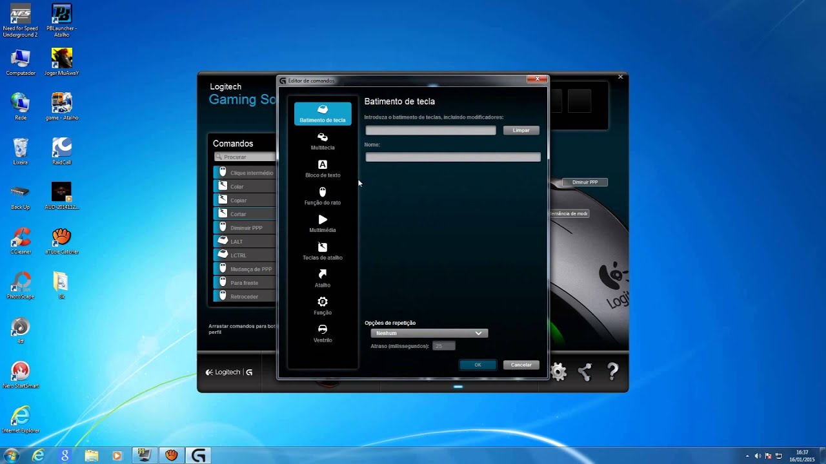Confirm with the OK button
The image size is (826, 464).
(x=478, y=365)
